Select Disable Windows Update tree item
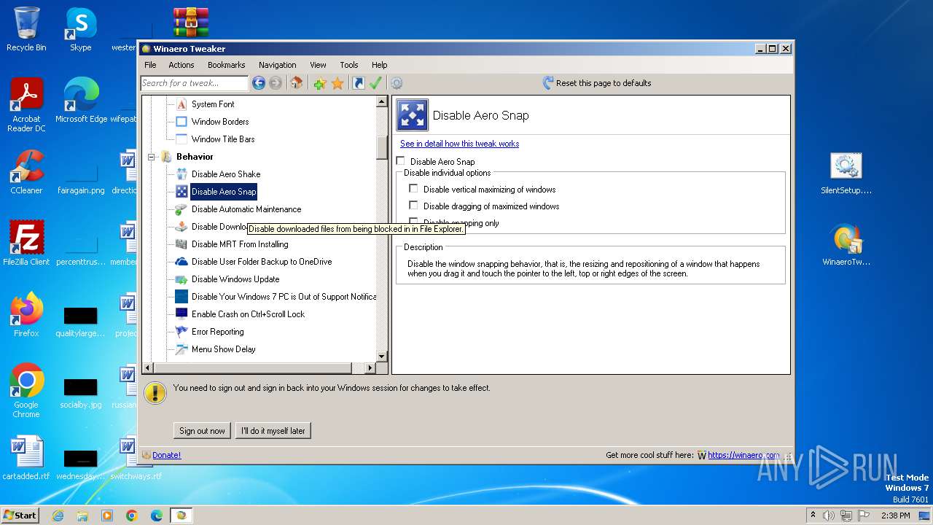 click(x=235, y=279)
